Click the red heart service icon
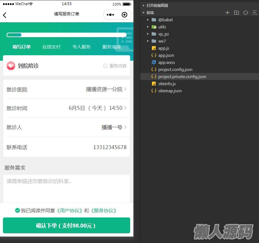Screen dimensions: 259x243 [11, 66]
